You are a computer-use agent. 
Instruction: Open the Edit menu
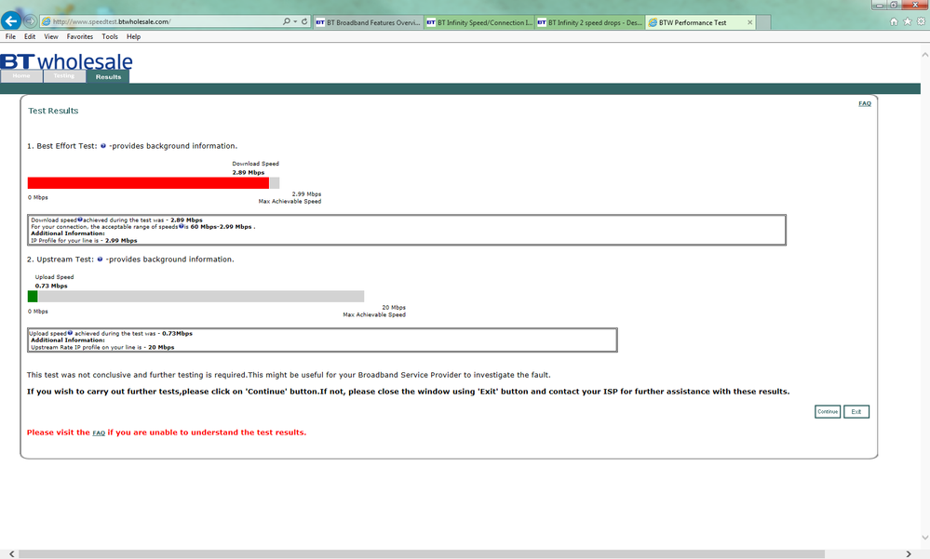pos(30,37)
